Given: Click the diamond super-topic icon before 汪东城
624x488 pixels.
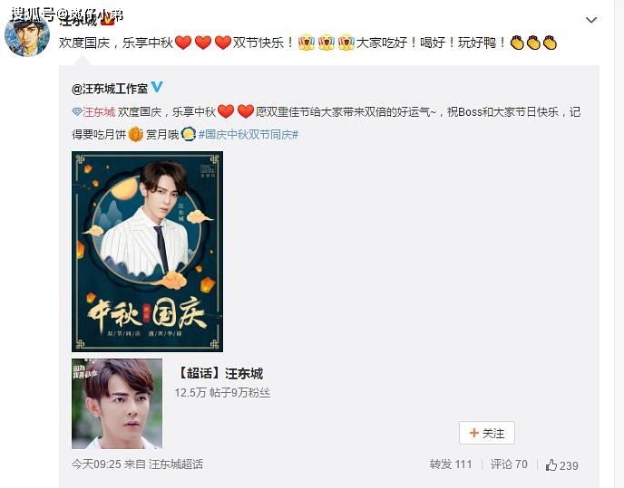Looking at the screenshot, I should pos(77,112).
